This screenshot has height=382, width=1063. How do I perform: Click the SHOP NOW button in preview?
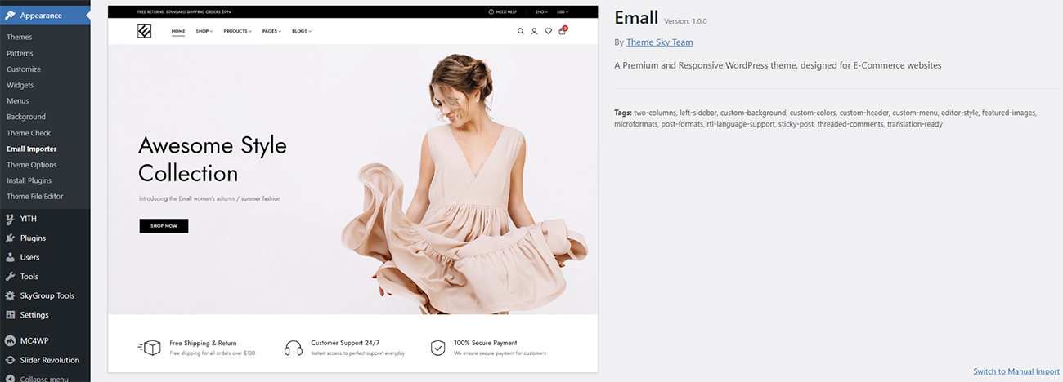[x=164, y=225]
